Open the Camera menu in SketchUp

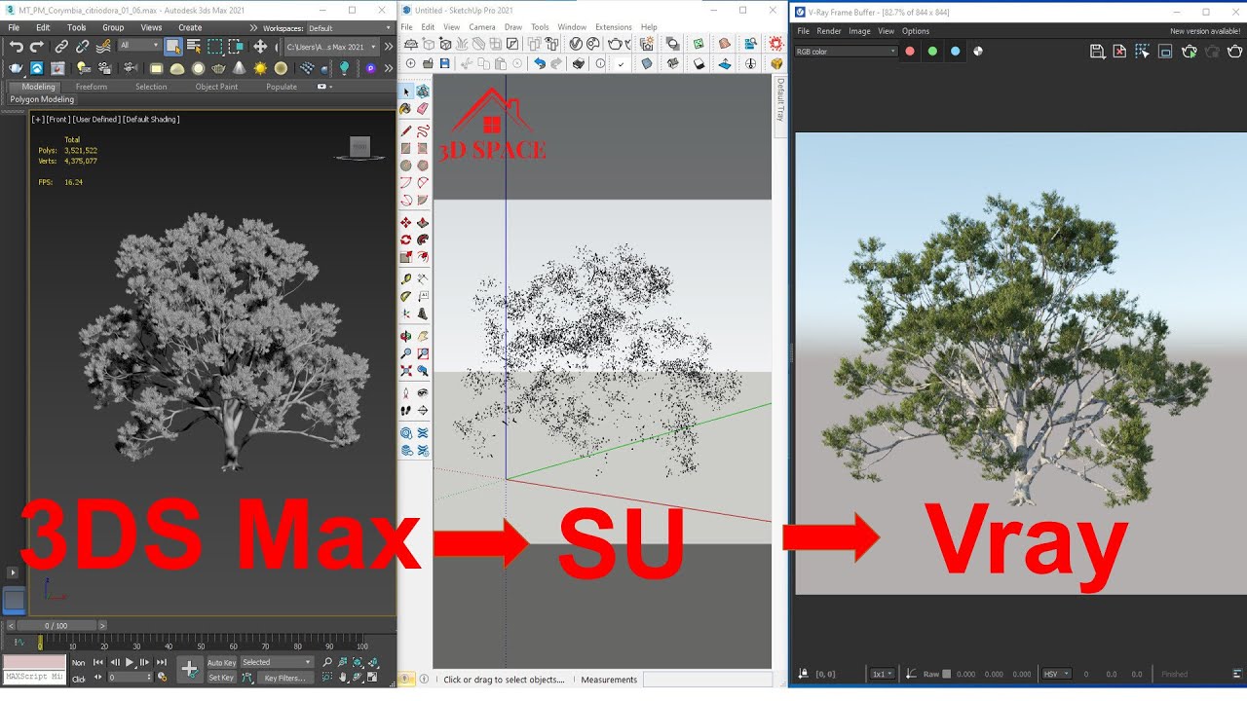coord(482,27)
